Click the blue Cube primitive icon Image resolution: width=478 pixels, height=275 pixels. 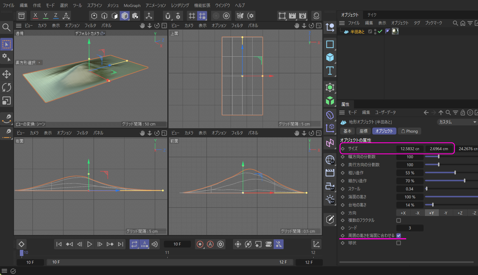click(330, 58)
